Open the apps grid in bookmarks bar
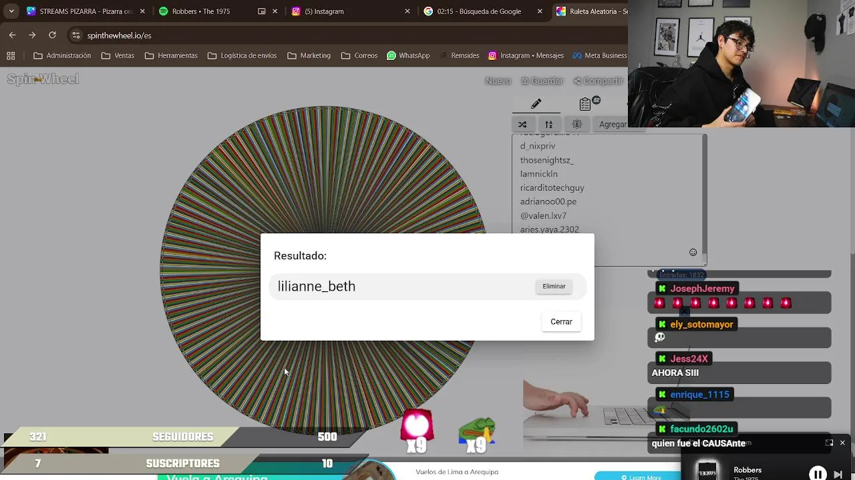The height and width of the screenshot is (480, 855). tap(11, 55)
